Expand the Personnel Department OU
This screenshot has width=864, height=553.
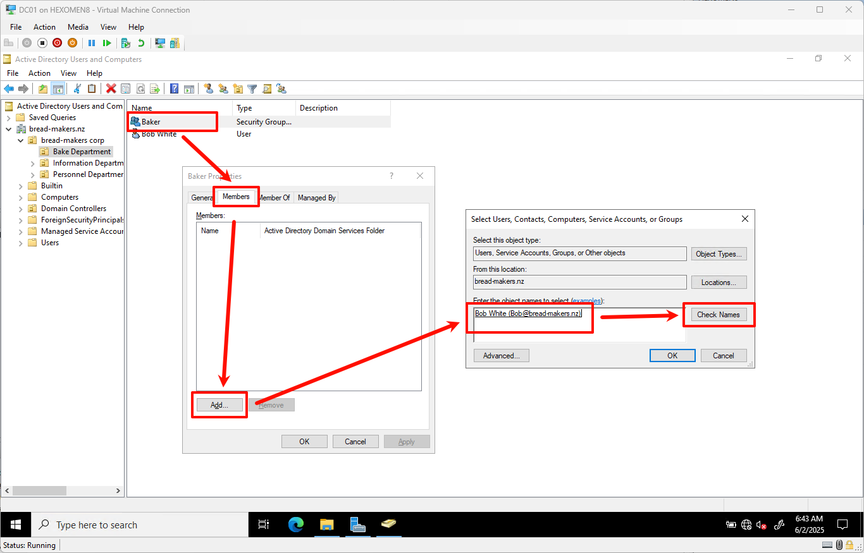click(32, 174)
